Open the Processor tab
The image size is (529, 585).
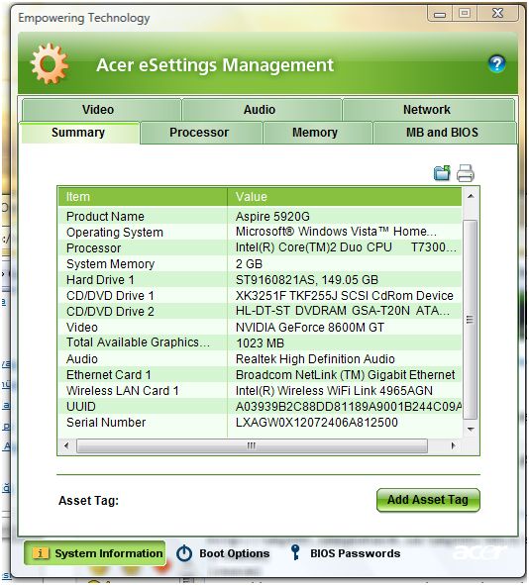[x=201, y=133]
